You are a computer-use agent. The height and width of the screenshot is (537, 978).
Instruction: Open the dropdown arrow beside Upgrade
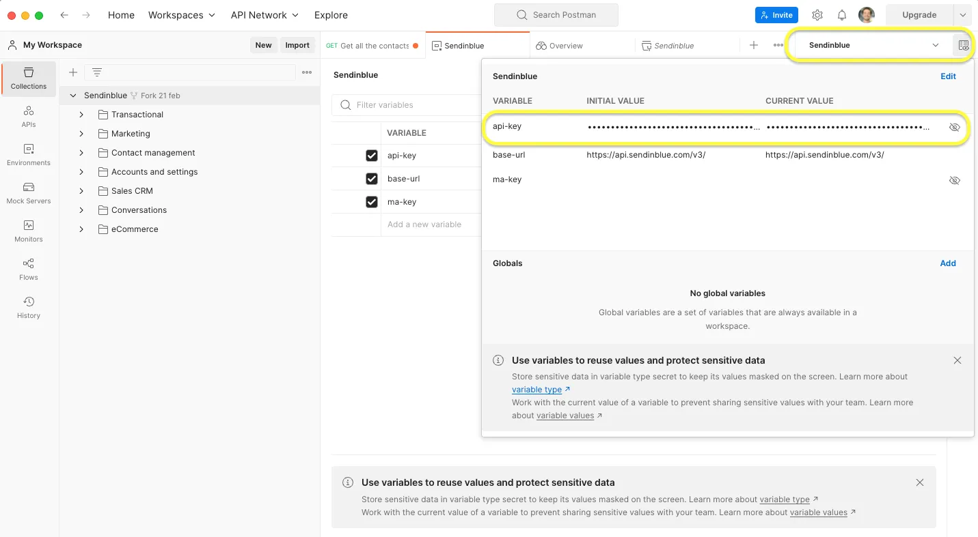tap(962, 15)
